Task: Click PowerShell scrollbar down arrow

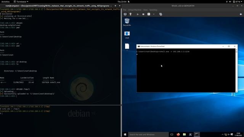Action: 236,91
